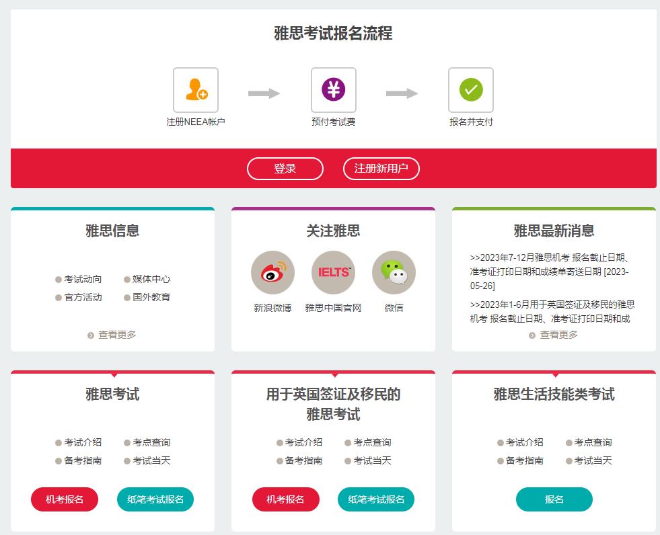Click 机考报名 under 雅思考试

click(64, 499)
